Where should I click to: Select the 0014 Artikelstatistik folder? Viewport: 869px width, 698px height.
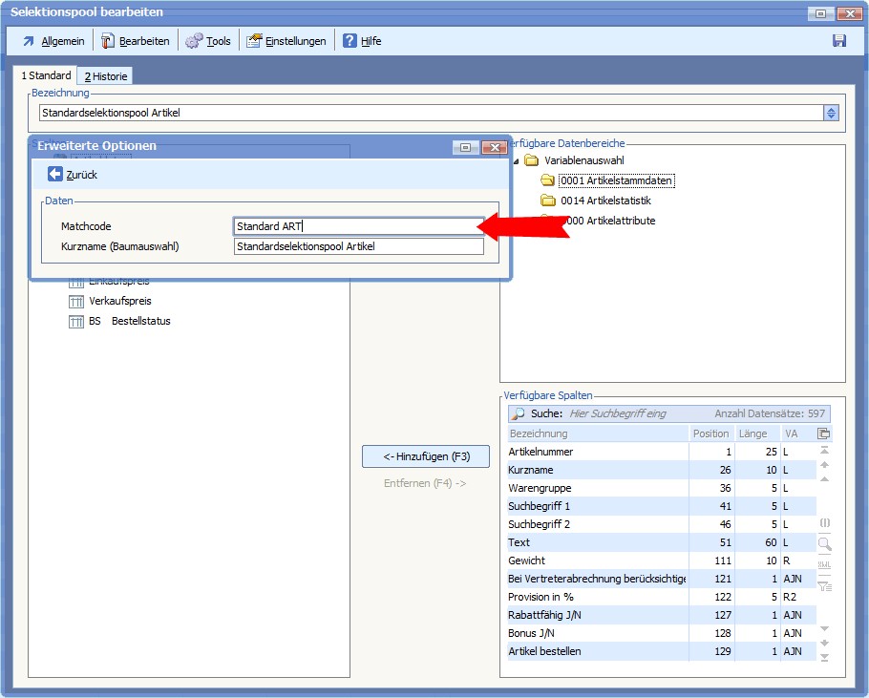(605, 201)
